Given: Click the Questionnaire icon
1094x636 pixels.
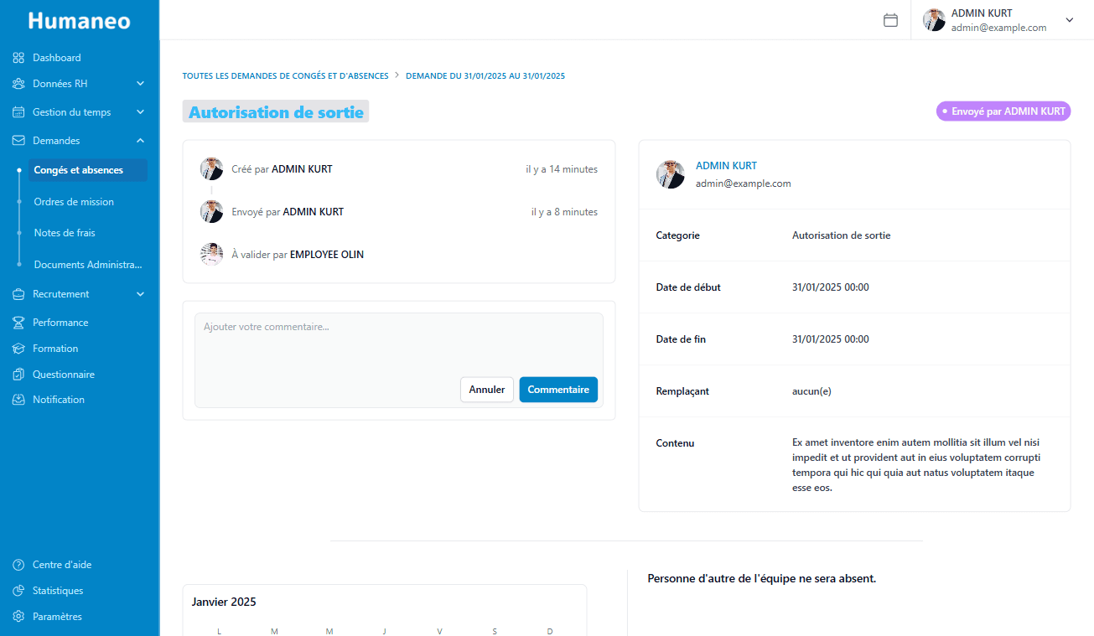Looking at the screenshot, I should 17,374.
